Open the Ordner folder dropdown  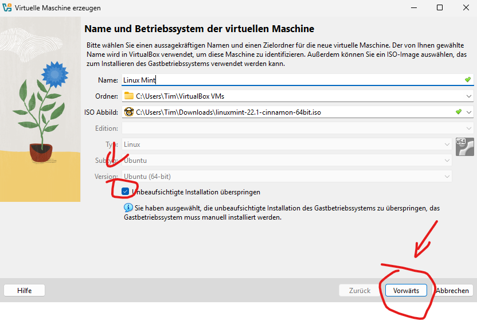pos(469,96)
